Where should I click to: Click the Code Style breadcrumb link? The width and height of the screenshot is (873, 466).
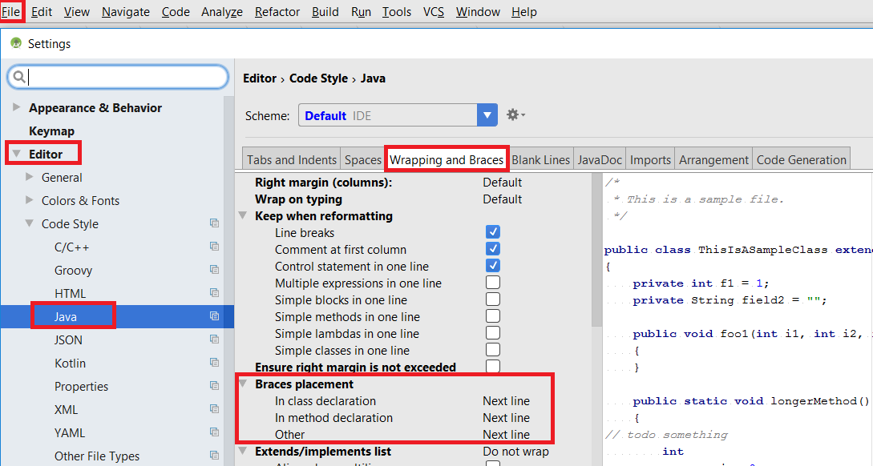click(x=318, y=78)
